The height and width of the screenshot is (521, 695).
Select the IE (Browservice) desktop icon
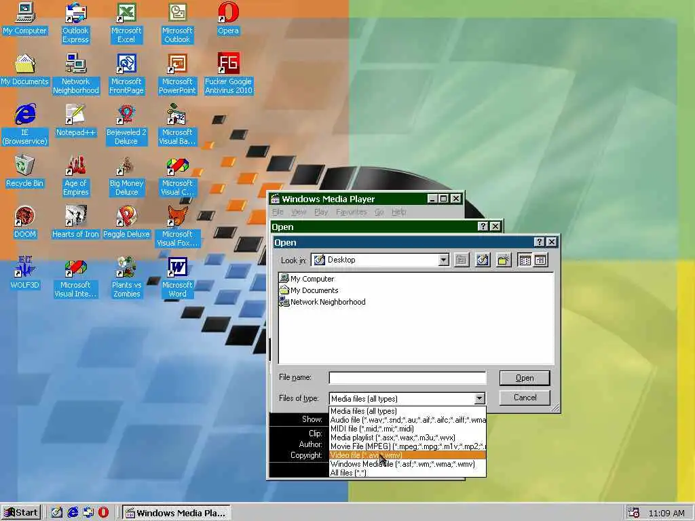(25, 125)
